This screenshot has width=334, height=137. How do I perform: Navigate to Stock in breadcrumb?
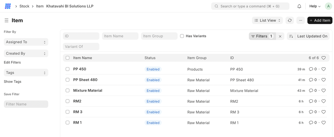[24, 6]
